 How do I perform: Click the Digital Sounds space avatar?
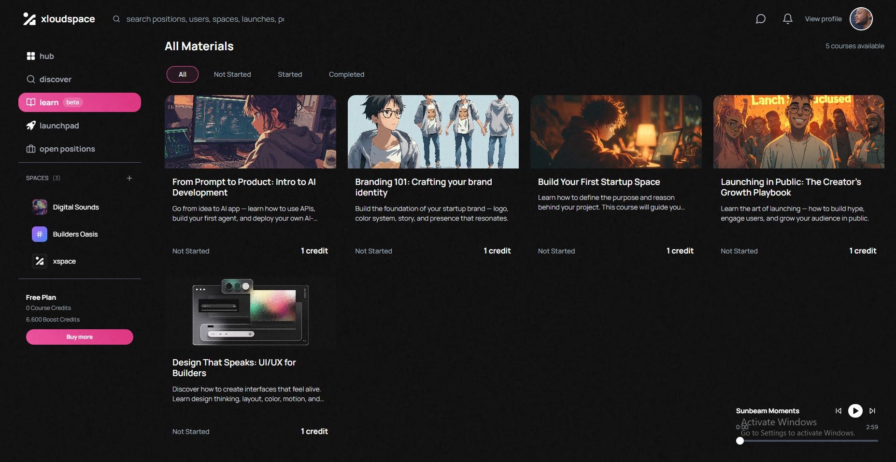click(40, 207)
